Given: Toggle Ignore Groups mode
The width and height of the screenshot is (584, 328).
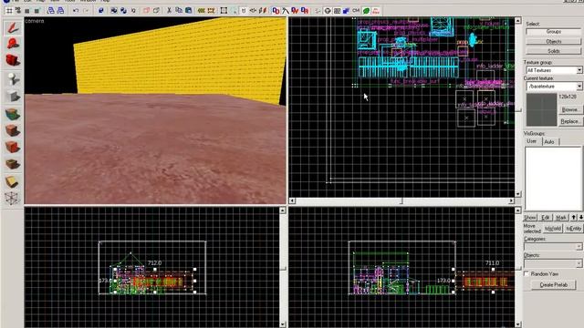Looking at the screenshot, I should pos(133,11).
